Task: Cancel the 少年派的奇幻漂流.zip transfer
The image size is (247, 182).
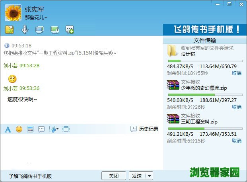Action: coord(236,107)
